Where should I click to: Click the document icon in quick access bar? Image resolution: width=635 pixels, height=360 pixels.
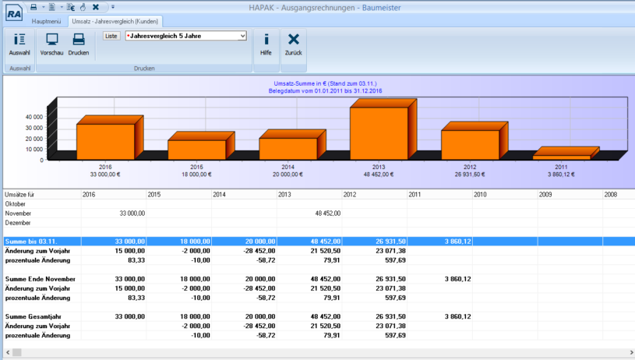pyautogui.click(x=52, y=7)
